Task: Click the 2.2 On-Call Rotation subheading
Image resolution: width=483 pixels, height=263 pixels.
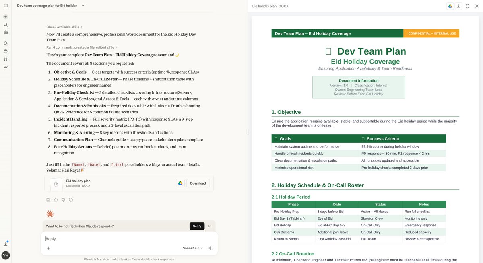Action: point(293,254)
